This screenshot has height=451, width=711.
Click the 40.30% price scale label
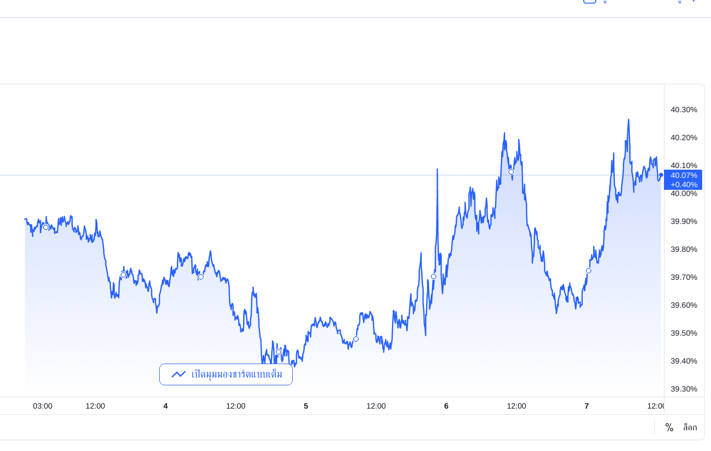(x=684, y=110)
